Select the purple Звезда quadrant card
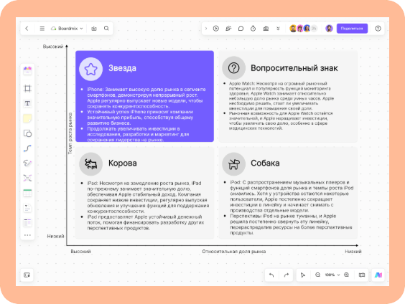This screenshot has height=304, width=405. (144, 96)
